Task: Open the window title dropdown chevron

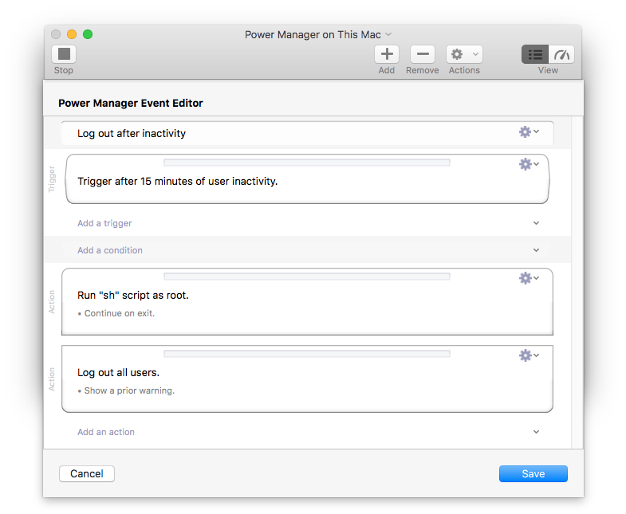Action: pos(388,34)
